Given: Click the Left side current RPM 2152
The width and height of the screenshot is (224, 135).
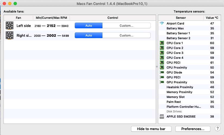Looking at the screenshot, I should click(51, 26).
